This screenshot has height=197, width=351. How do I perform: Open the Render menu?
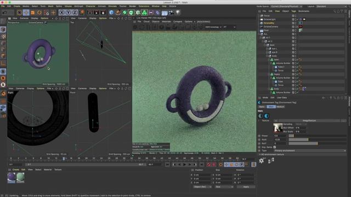click(x=133, y=6)
